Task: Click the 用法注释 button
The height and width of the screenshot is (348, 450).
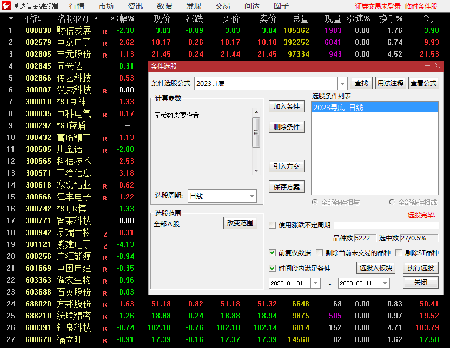Action: tap(391, 83)
